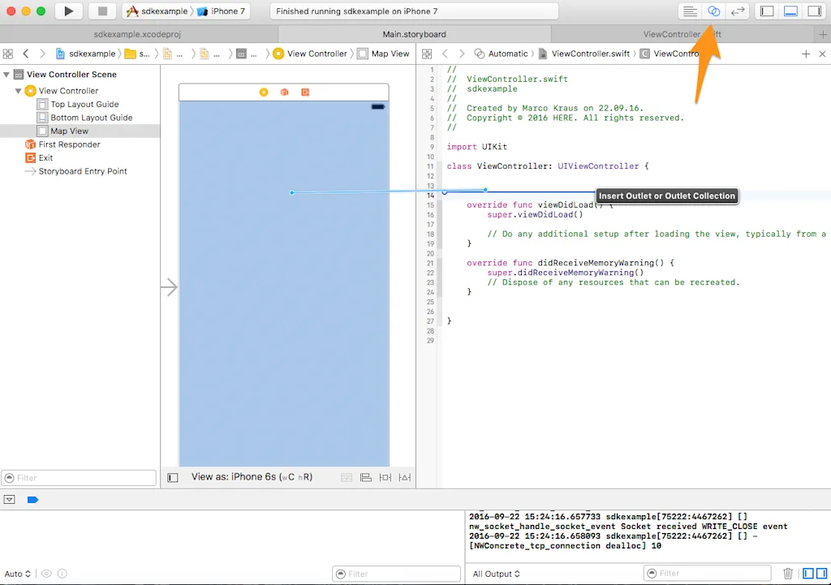Run the project with the Play button

tap(68, 11)
